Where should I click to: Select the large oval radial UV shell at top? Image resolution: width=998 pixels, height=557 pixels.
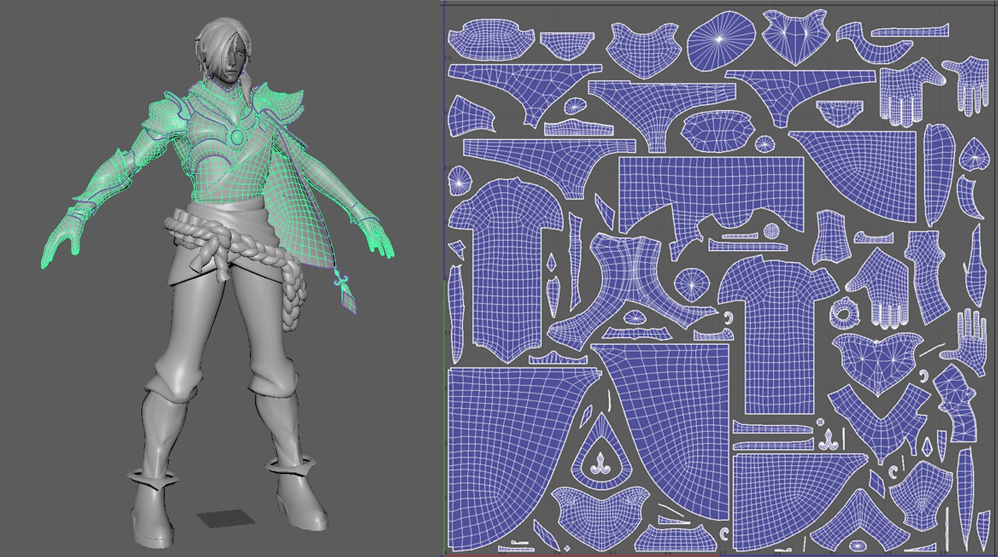click(x=721, y=39)
